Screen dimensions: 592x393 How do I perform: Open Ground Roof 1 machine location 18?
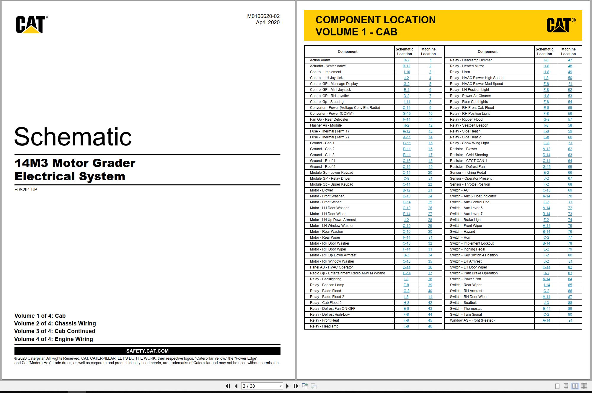click(430, 161)
